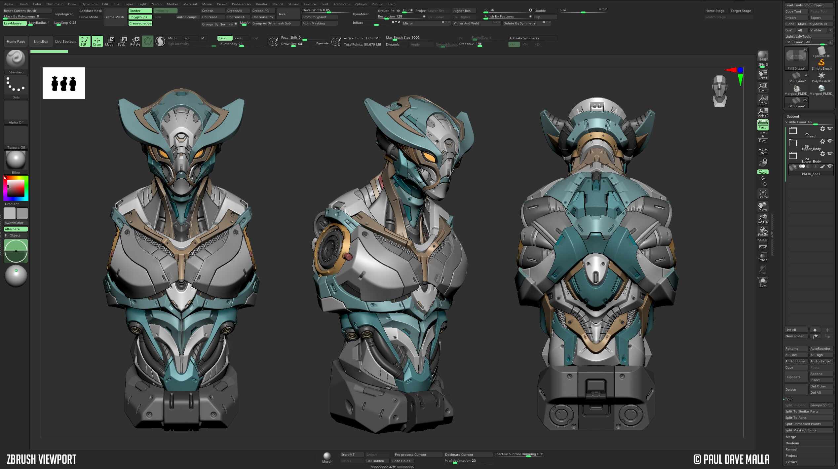Toggle the LazyMouse button
This screenshot has height=469, width=838.
[x=15, y=23]
